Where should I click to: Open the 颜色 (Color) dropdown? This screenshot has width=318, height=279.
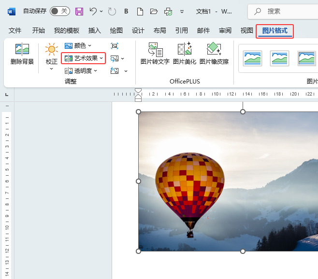click(x=78, y=46)
